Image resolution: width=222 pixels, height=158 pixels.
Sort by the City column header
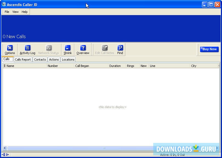(204, 66)
